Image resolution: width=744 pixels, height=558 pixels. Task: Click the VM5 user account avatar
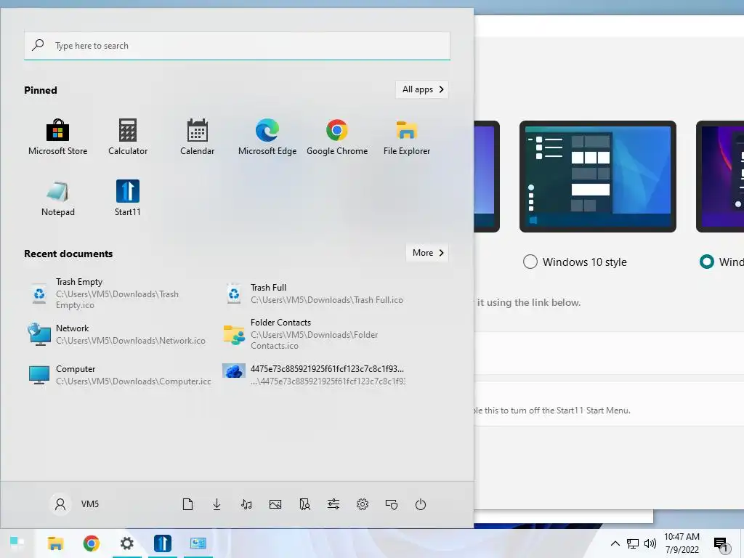tap(60, 504)
